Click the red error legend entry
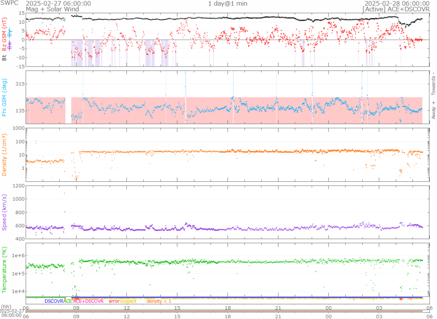Image resolution: width=437 pixels, height=319 pixels. point(114,301)
